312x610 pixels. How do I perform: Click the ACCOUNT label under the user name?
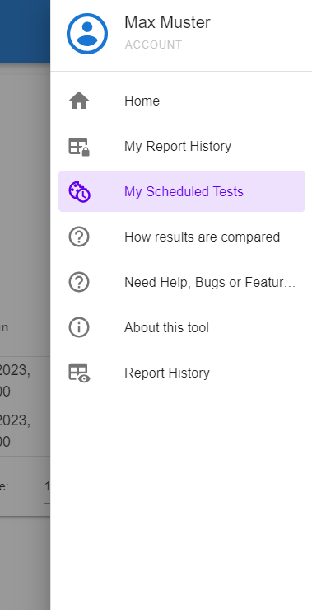(153, 45)
